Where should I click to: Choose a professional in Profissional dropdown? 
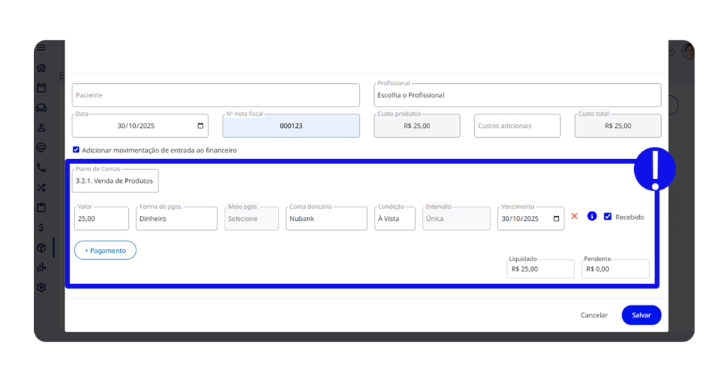[517, 95]
